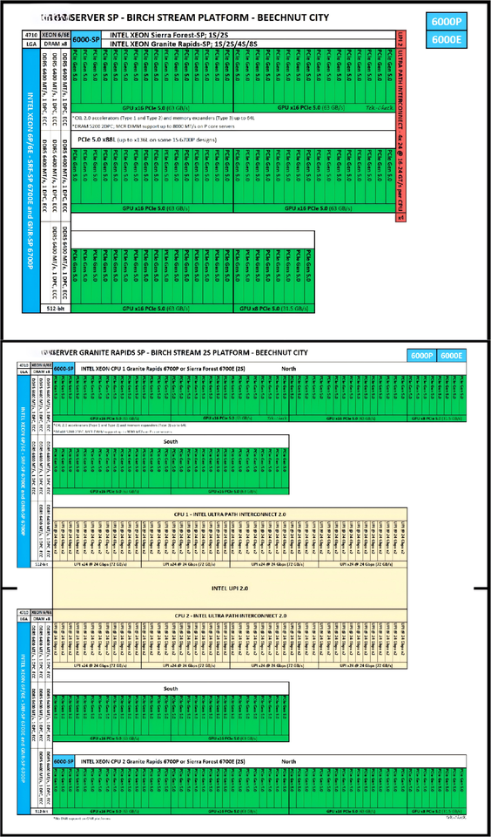Select the GPU x8 PCIe 5.0 31.5 GB/s cell in upper diagram
The width and height of the screenshot is (491, 837).
tap(274, 309)
